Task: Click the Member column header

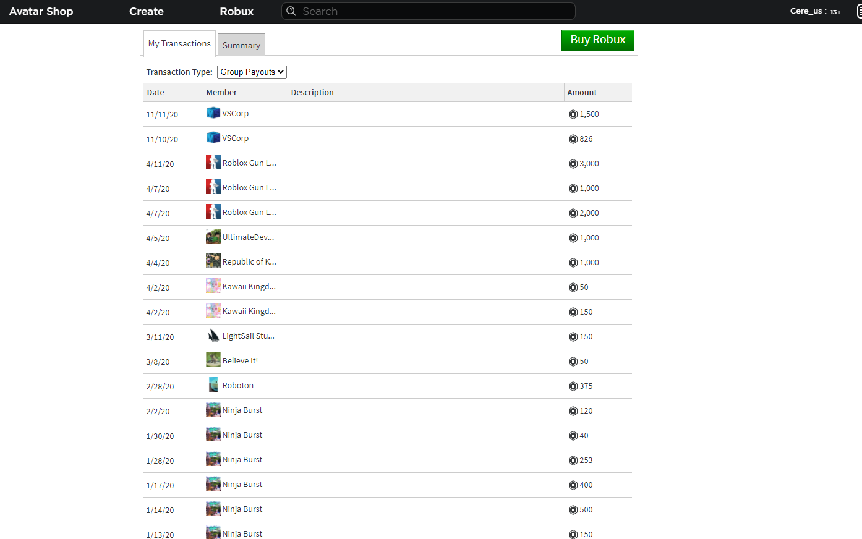Action: pos(245,92)
